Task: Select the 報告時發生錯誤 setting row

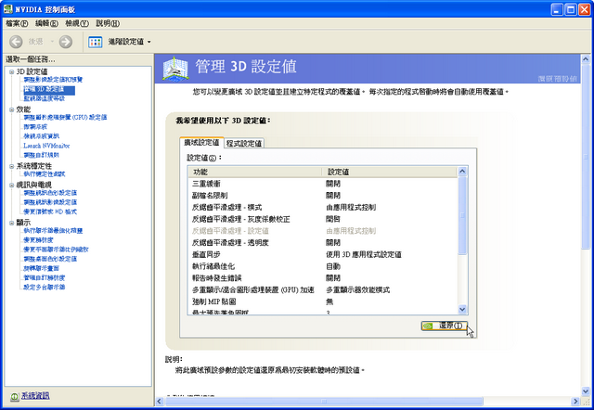Action: [x=323, y=278]
